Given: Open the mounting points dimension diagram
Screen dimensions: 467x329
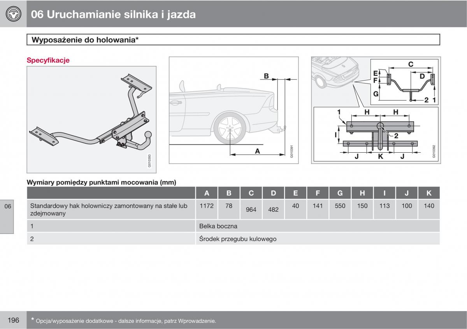Looking at the screenshot, I should pyautogui.click(x=376, y=110).
